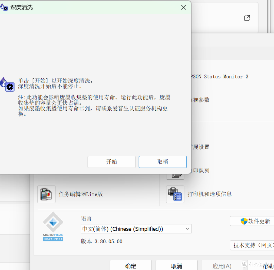The height and width of the screenshot is (270, 274).
Task: Open the 任务编辑器Lite版 icon
Action: tap(46, 194)
